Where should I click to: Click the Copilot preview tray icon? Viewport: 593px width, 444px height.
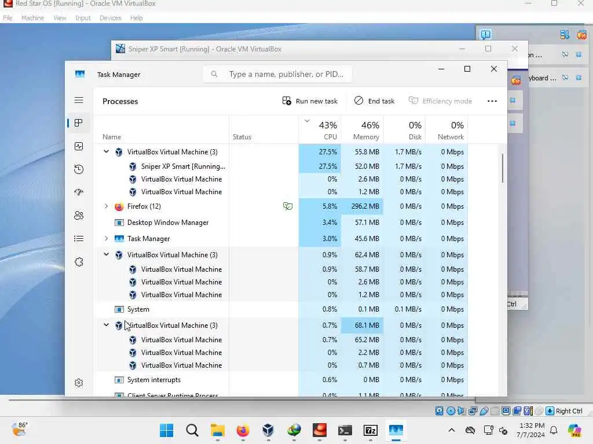tap(574, 430)
